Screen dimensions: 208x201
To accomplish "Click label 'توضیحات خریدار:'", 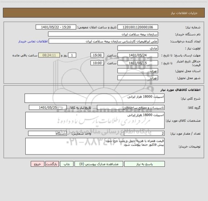I will (x=190, y=147).
